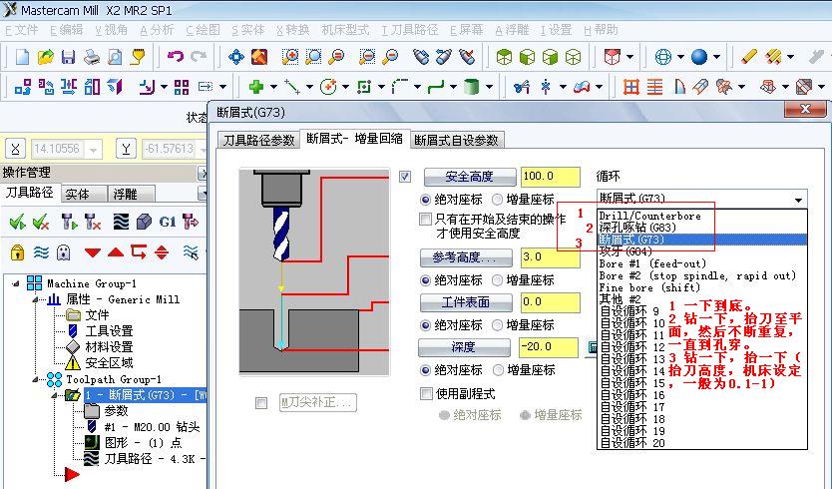Click the green cylinder solid icon
Image resolution: width=832 pixels, height=489 pixels.
pyautogui.click(x=471, y=87)
